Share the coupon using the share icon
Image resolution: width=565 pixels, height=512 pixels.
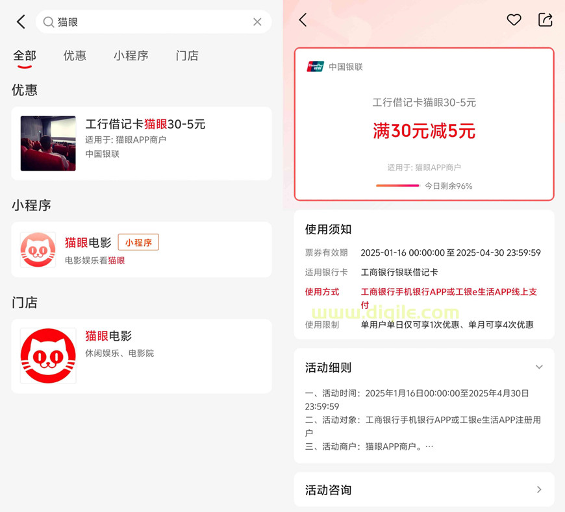coord(545,20)
